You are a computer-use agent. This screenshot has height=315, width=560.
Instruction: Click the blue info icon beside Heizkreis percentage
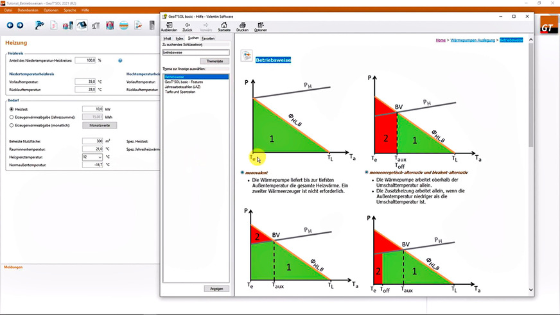120,60
